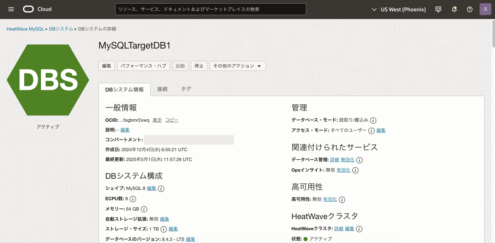Open the help question mark icon
The image size is (495, 243).
[470, 9]
